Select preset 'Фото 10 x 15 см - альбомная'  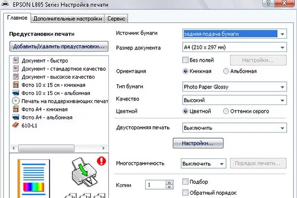[55, 93]
